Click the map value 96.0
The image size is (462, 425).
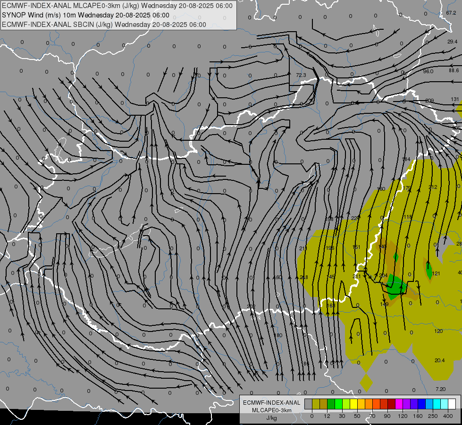428,71
